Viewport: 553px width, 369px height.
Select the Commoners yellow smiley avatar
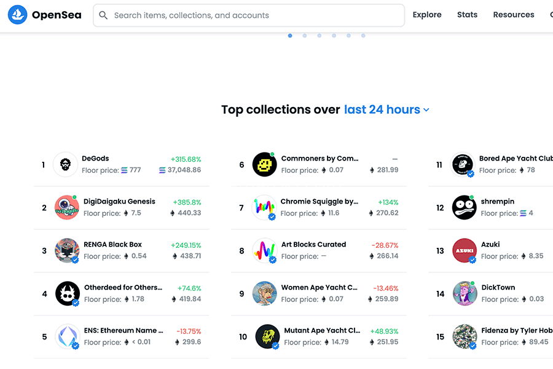(264, 165)
